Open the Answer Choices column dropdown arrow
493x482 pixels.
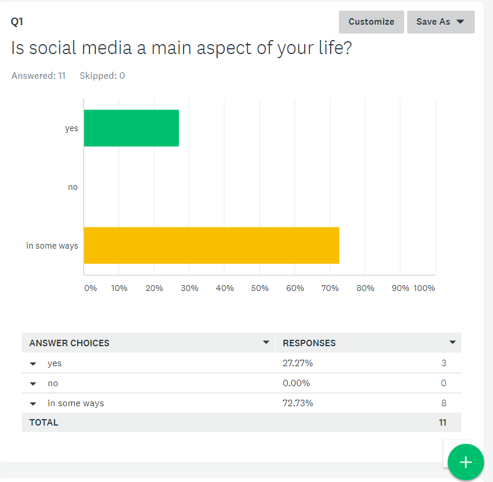[266, 342]
